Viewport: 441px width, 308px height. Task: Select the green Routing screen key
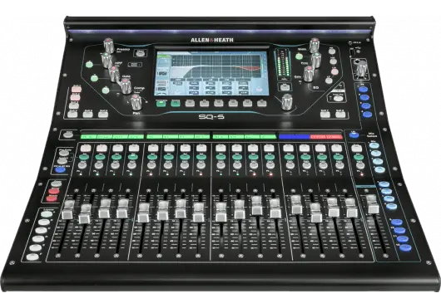point(176,103)
